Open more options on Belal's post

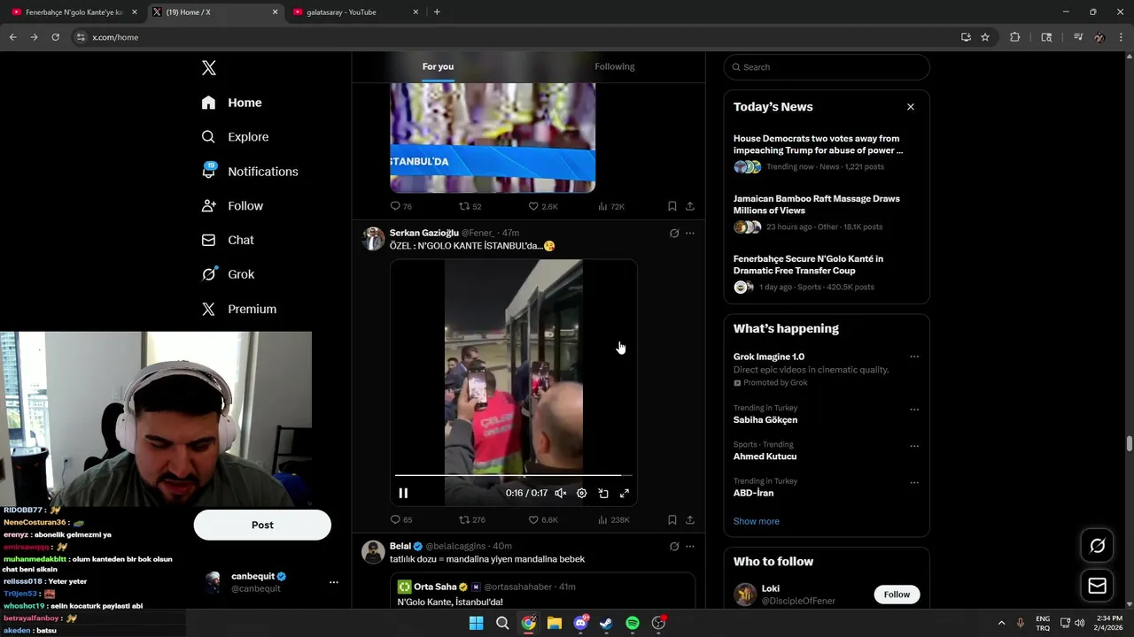[690, 547]
